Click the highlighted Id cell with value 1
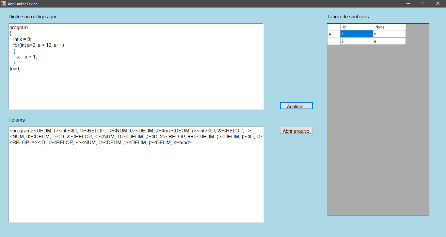 coord(357,34)
